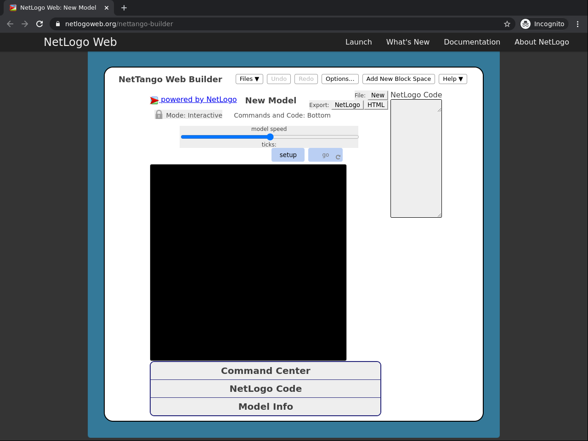The image size is (588, 441).
Task: Click the forever loop icon on go
Action: (338, 157)
